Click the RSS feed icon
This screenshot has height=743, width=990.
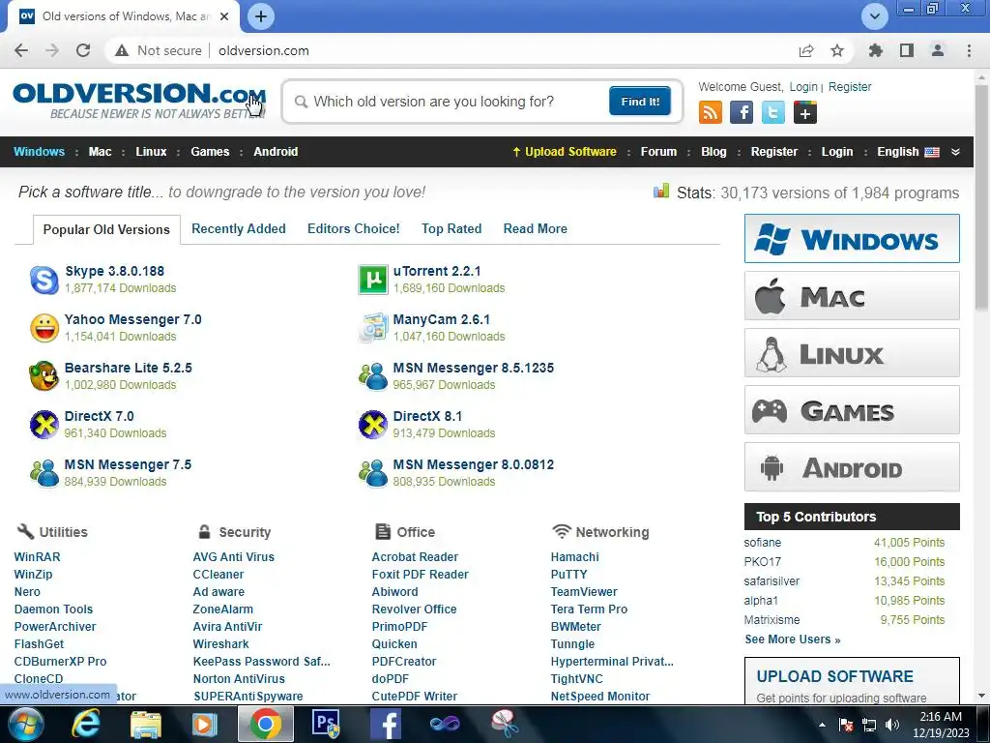pos(711,112)
